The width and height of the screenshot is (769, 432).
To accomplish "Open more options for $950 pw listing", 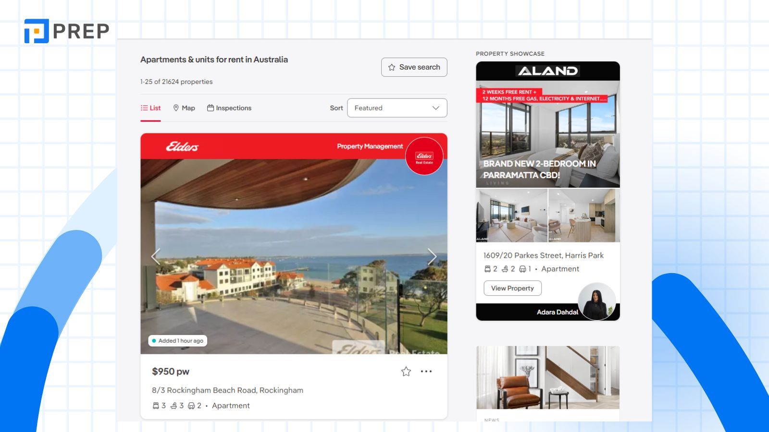I will (x=426, y=371).
